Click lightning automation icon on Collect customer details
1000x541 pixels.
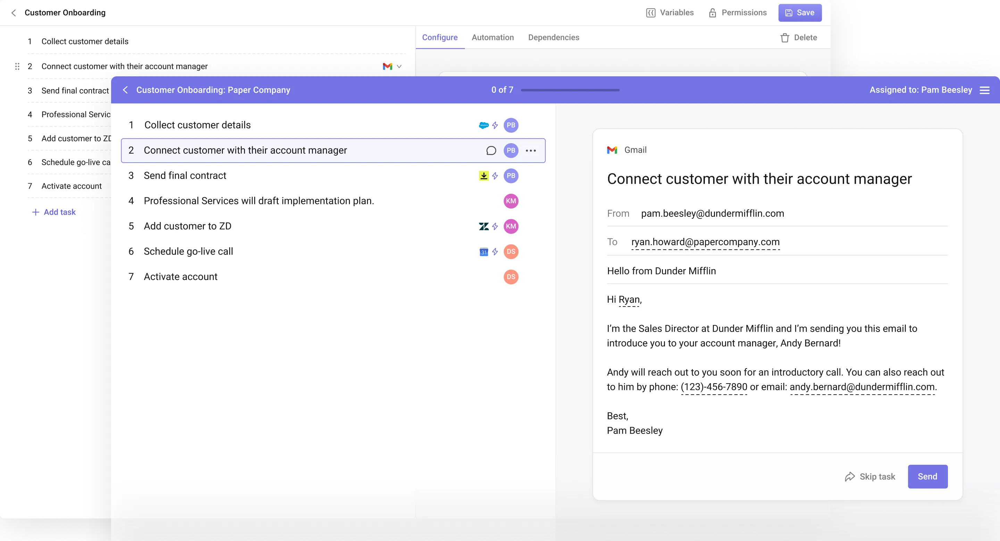point(495,125)
